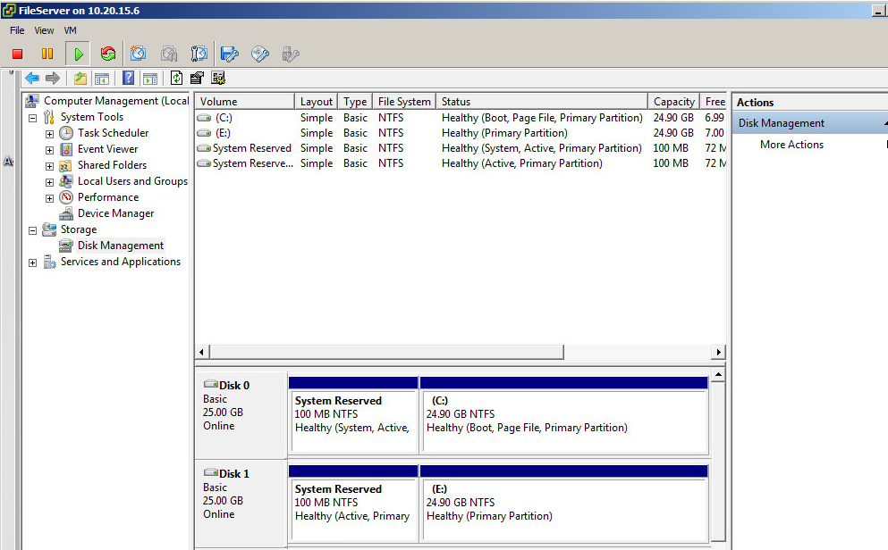Click the CD/DVD drive connect icon
The height and width of the screenshot is (550, 888).
pos(260,54)
